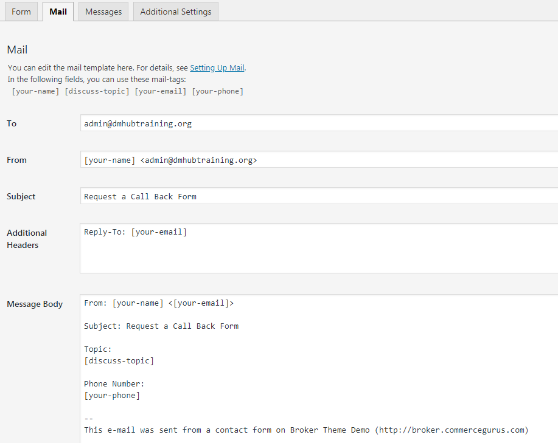Click the From label
This screenshot has height=443, width=558.
pos(16,160)
